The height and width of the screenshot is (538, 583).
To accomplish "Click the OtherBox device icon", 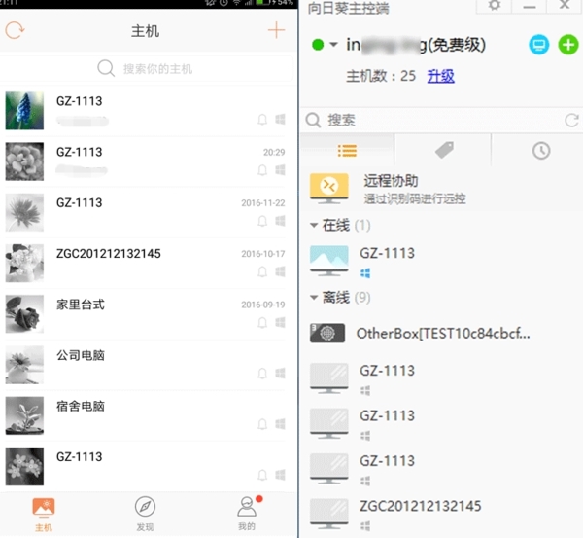I will pyautogui.click(x=327, y=333).
